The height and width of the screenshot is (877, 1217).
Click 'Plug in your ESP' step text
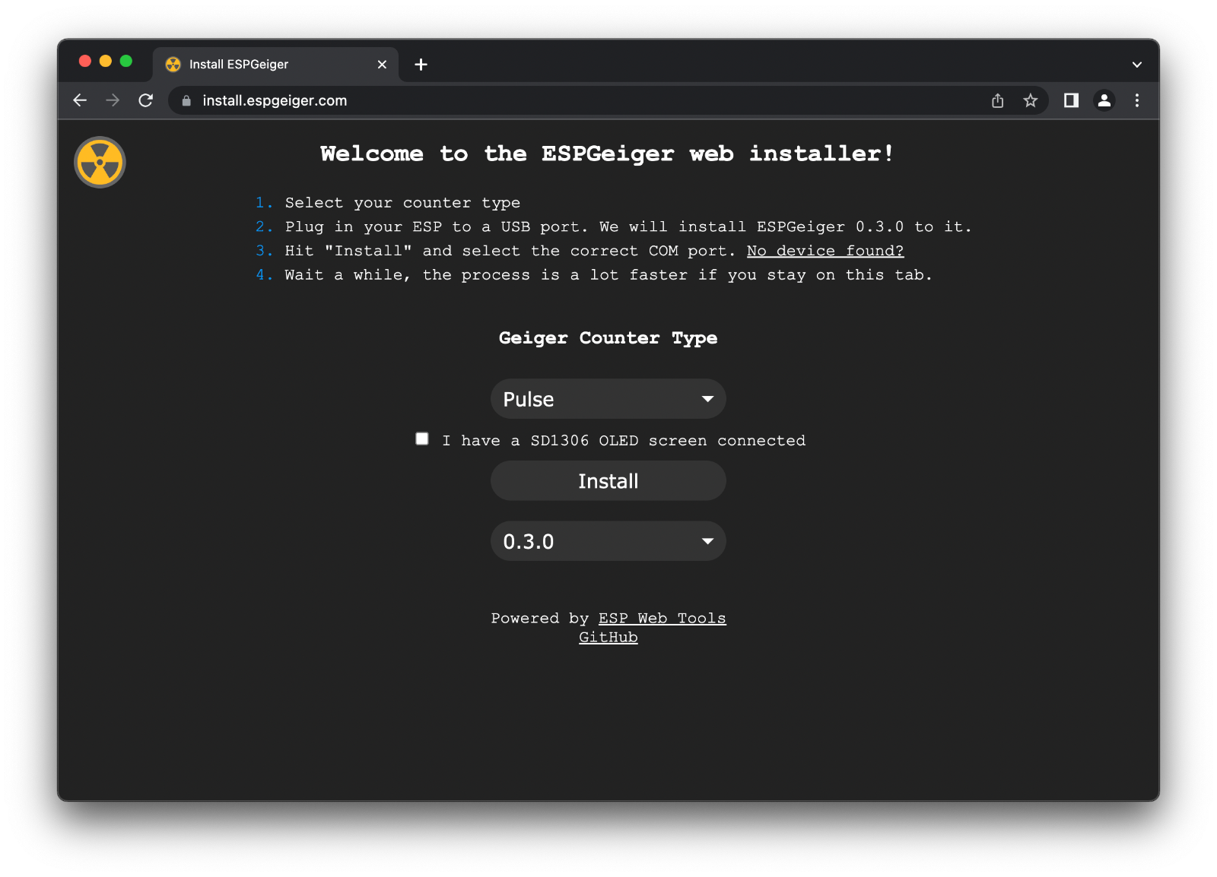[629, 226]
